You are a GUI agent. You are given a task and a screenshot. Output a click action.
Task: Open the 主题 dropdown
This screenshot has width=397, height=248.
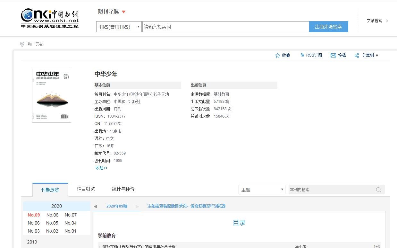coord(262,190)
